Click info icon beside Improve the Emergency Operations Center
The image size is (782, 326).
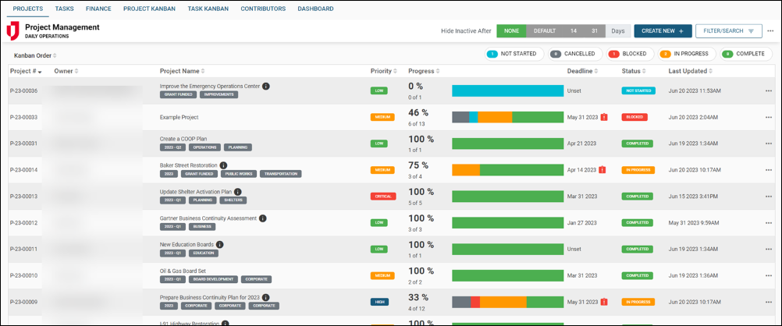(266, 86)
